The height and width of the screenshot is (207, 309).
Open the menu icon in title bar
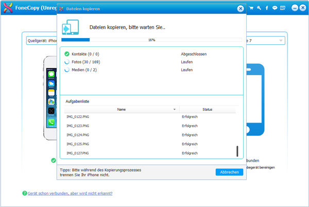pos(283,8)
